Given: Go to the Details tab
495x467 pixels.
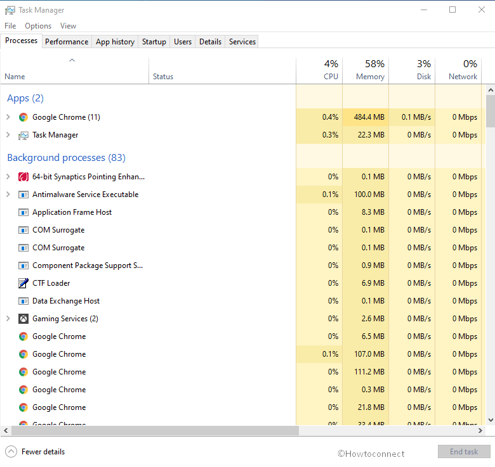Looking at the screenshot, I should click(210, 42).
